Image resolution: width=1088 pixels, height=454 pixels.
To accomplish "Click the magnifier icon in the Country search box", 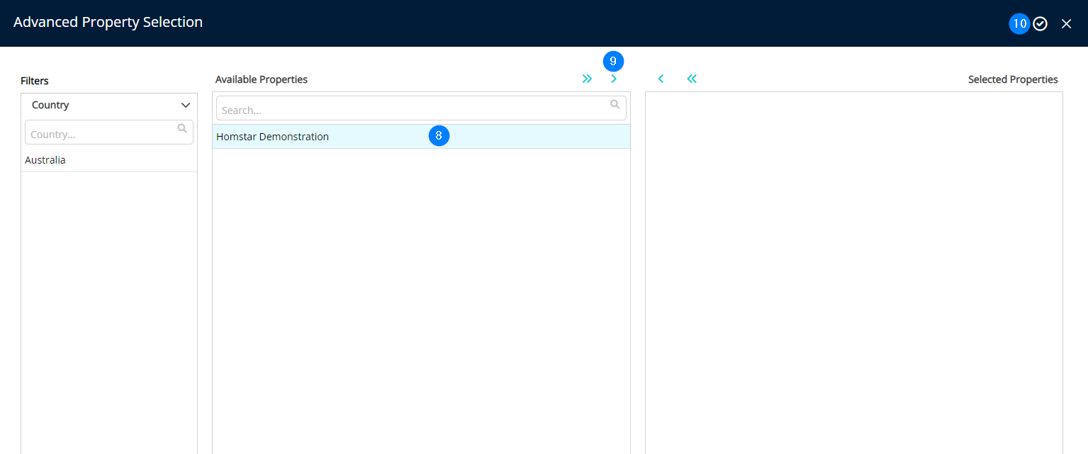I will click(x=182, y=129).
